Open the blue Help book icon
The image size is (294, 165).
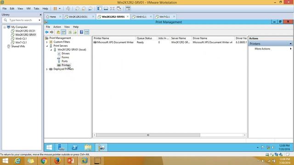point(81,32)
